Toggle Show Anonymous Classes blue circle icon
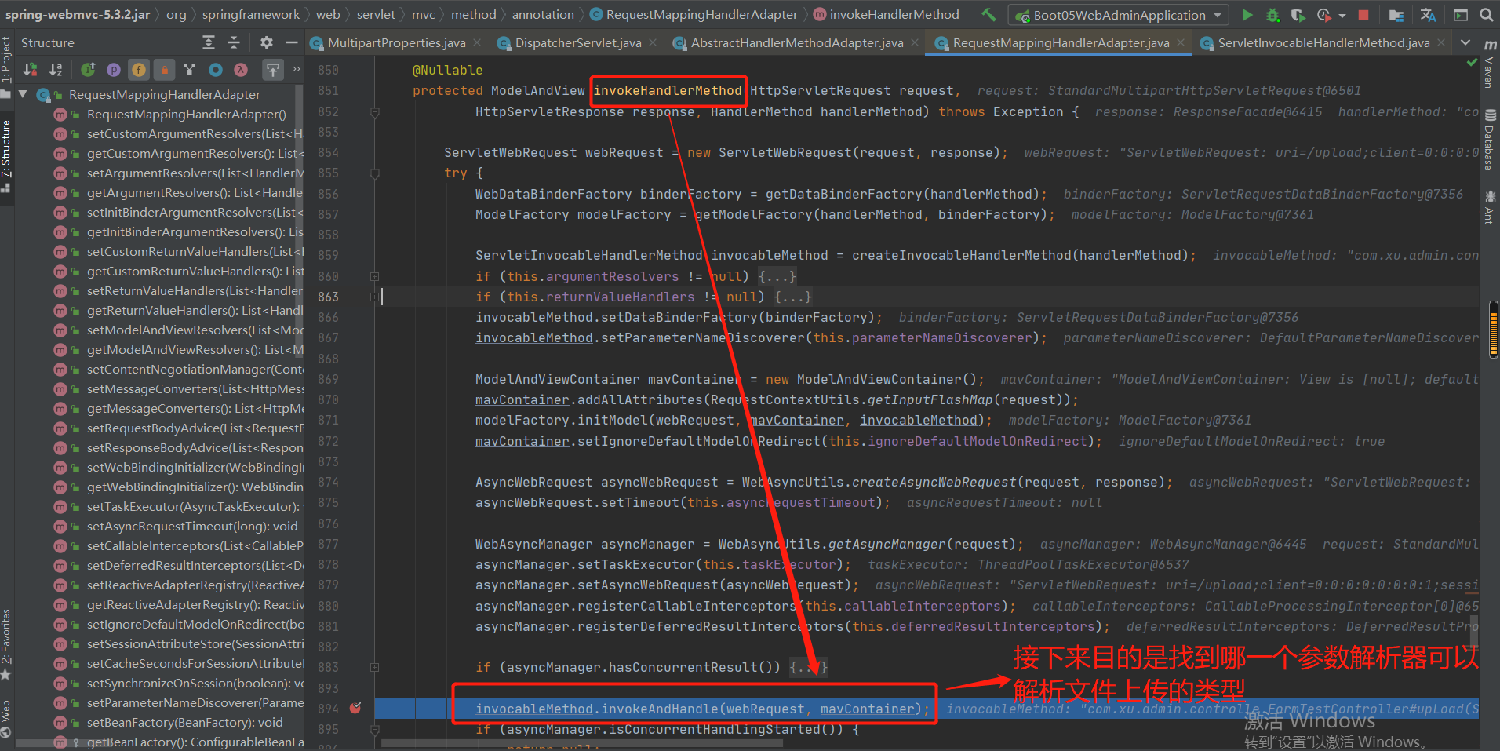Screen dimensions: 1500x751 pos(216,70)
